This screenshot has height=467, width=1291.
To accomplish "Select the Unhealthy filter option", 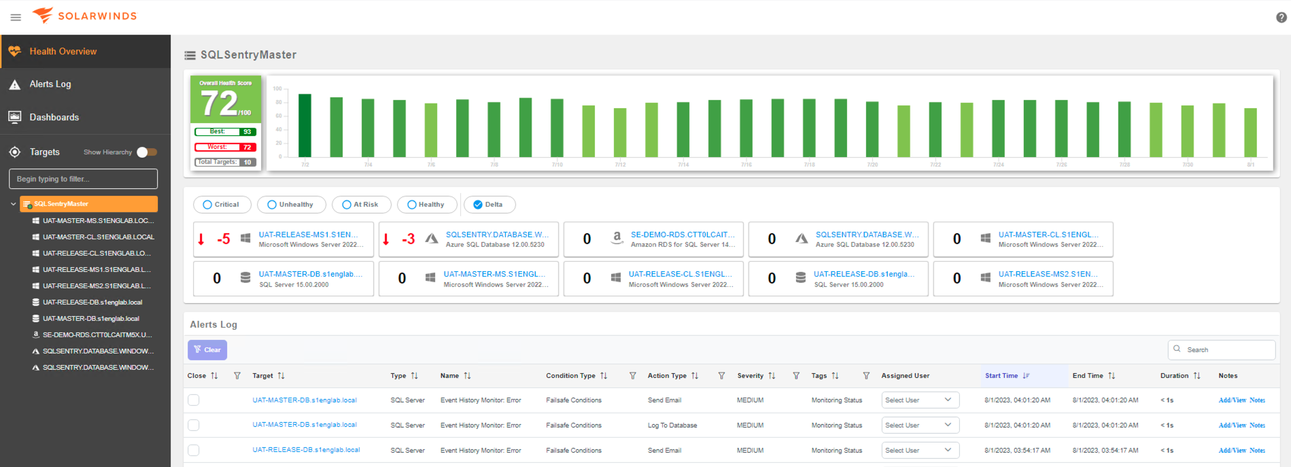I will tap(292, 205).
